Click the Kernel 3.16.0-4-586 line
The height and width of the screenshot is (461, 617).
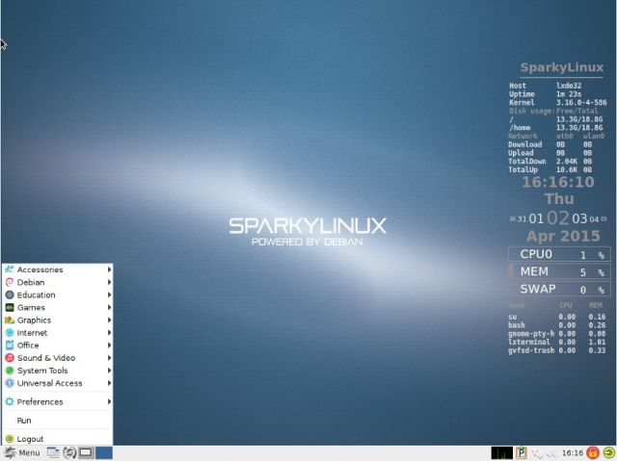[557, 102]
